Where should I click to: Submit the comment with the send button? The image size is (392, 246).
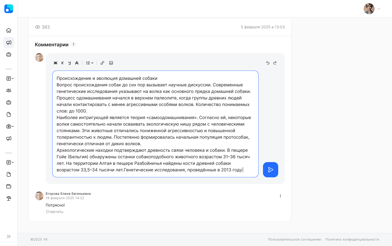point(270,169)
